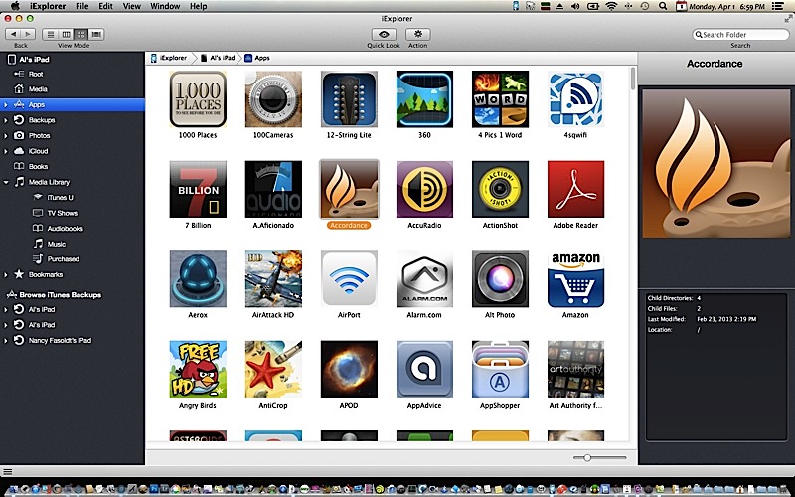Select the Art Authority app icon
This screenshot has width=795, height=497.
click(575, 369)
